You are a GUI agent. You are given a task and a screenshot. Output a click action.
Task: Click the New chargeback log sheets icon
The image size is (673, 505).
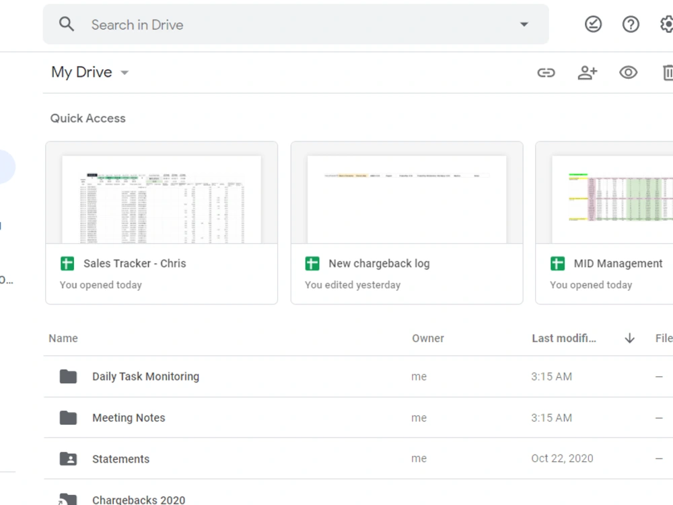[312, 263]
